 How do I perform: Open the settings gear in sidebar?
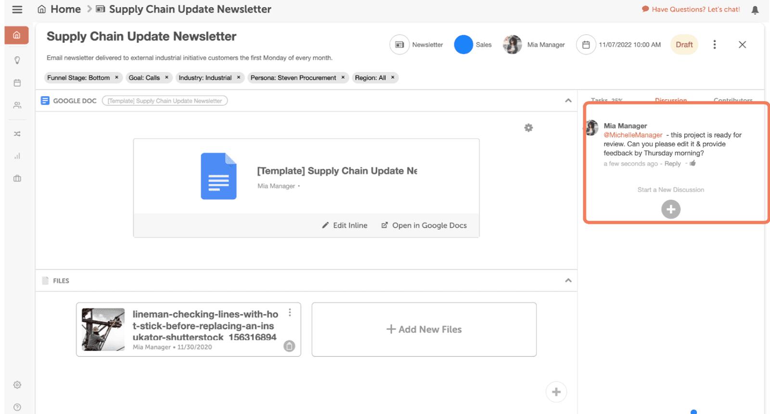17,385
